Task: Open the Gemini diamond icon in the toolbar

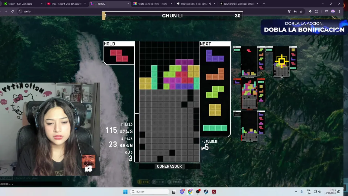Action: pos(310,11)
